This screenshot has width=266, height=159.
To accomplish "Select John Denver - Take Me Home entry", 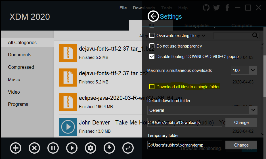I will point(152,123).
